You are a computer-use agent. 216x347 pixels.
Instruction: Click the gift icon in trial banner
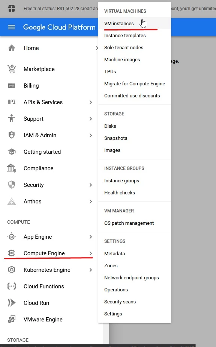tap(12, 8)
